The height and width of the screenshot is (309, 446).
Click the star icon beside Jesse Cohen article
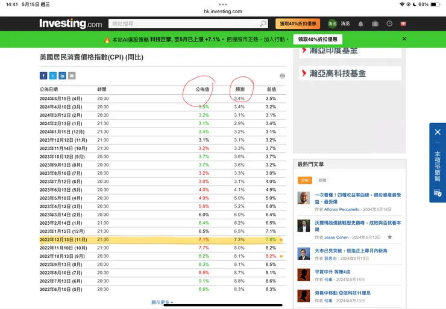click(x=390, y=237)
